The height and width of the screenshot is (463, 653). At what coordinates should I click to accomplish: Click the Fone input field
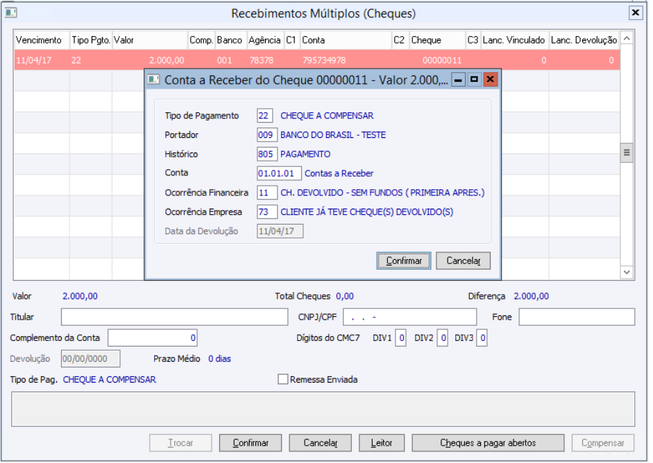(x=577, y=317)
